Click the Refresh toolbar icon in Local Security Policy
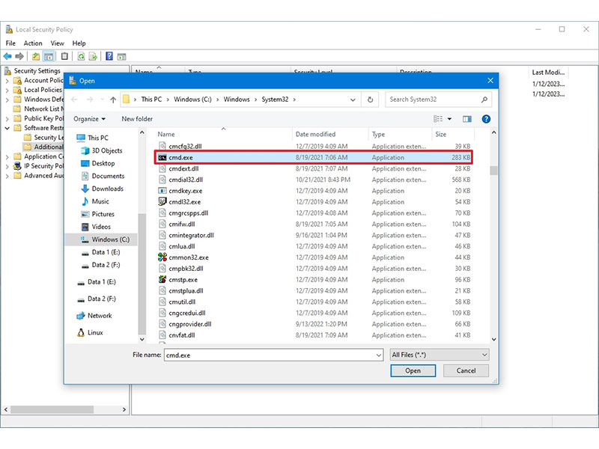The width and height of the screenshot is (599, 449). click(81, 57)
